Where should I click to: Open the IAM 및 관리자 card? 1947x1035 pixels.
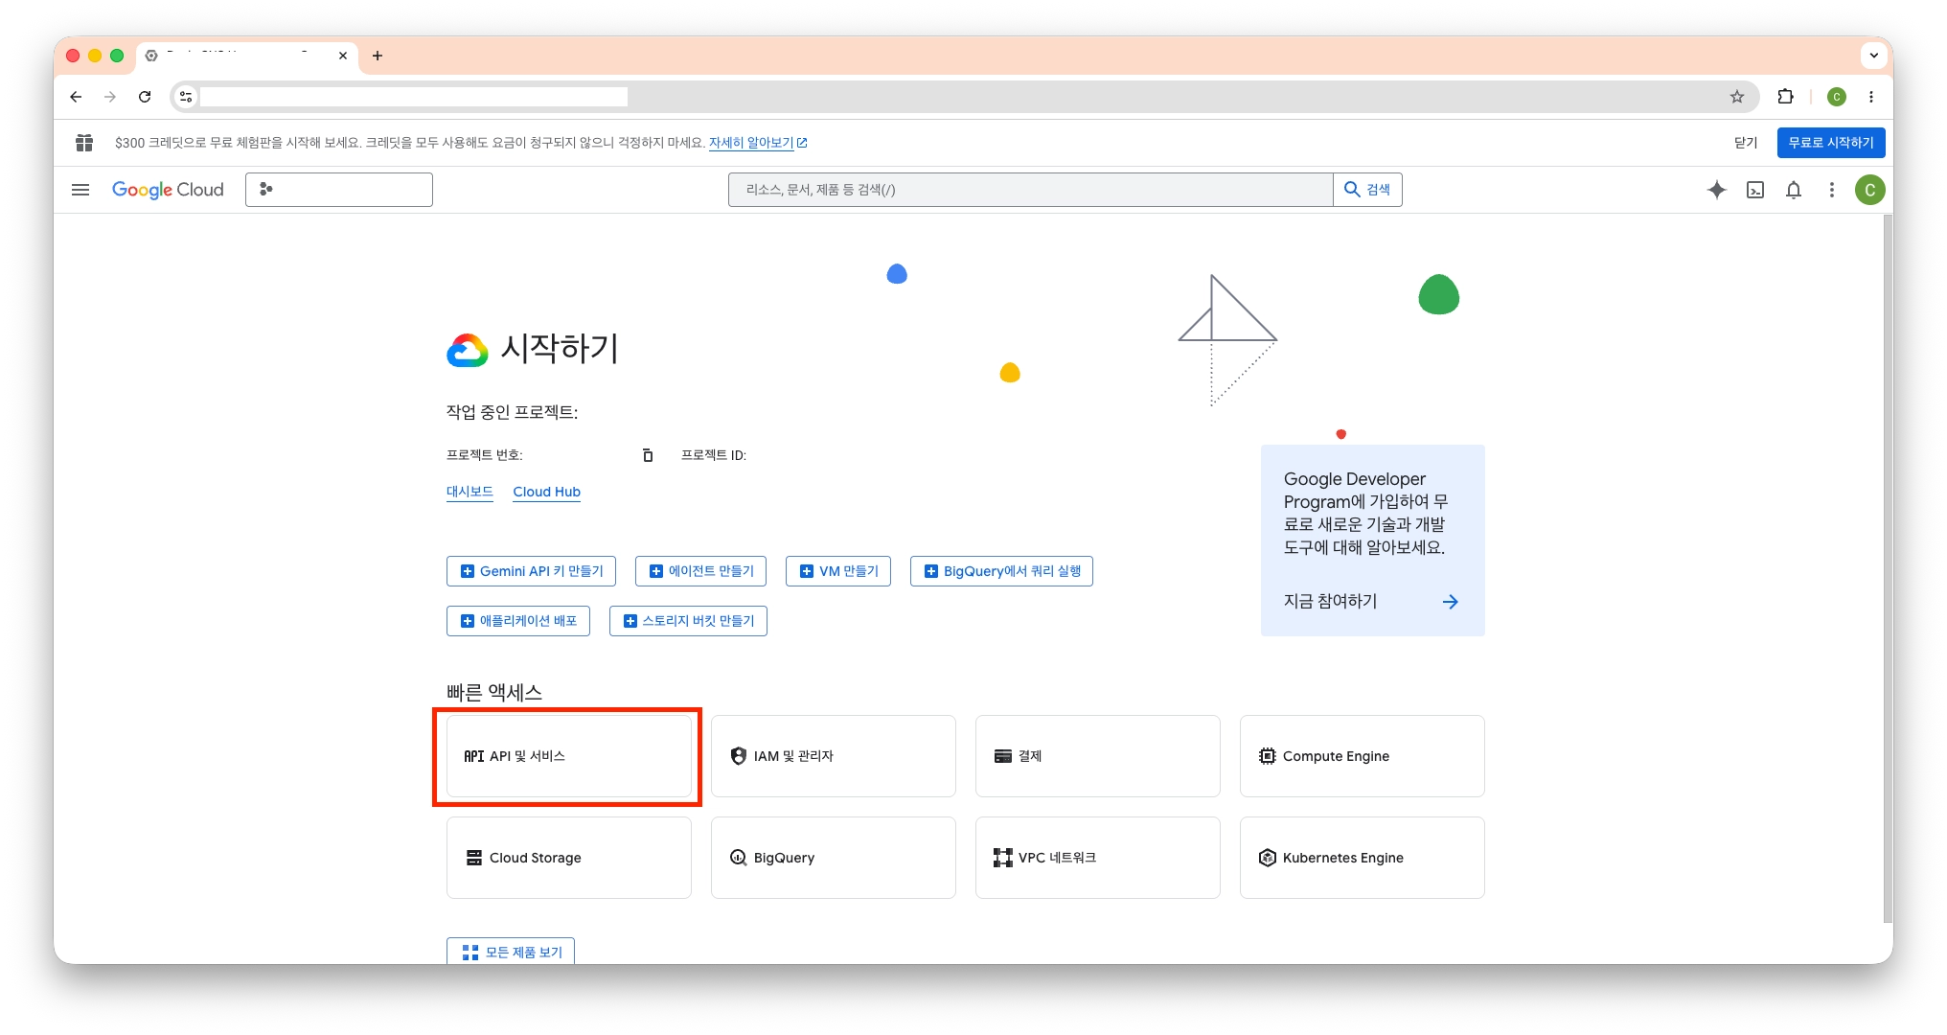(834, 756)
